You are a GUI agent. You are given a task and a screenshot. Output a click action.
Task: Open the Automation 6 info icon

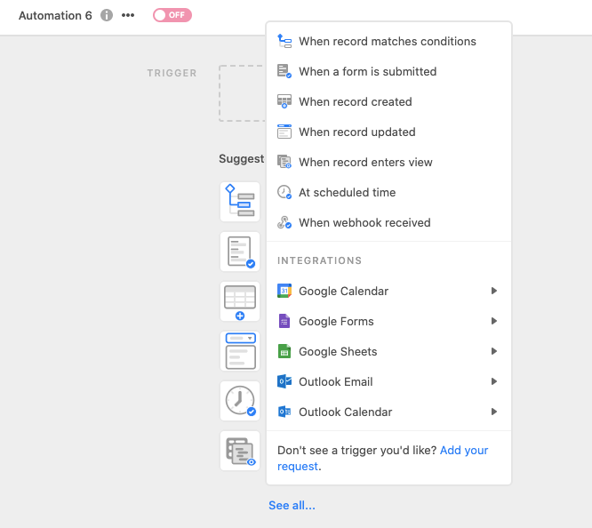tap(107, 15)
